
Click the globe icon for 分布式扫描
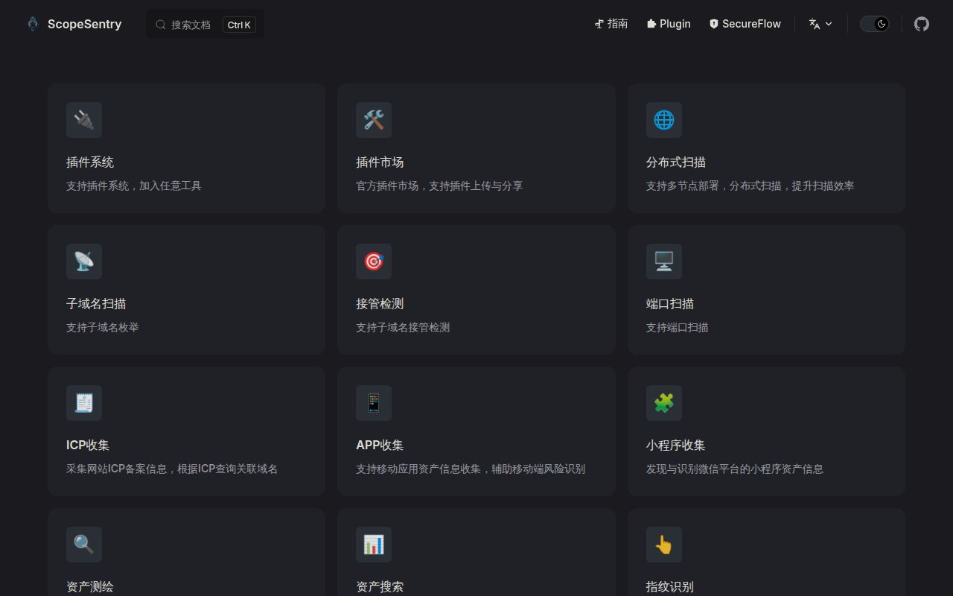[664, 120]
